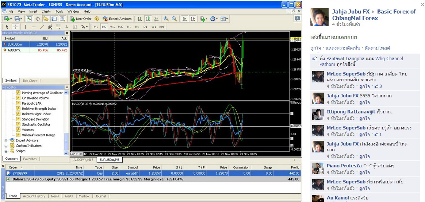Viewport: 425px width, 202px height.
Task: Toggle the Terminal window icon
Action: point(54,19)
